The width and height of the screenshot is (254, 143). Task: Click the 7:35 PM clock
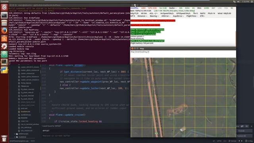(x=246, y=2)
